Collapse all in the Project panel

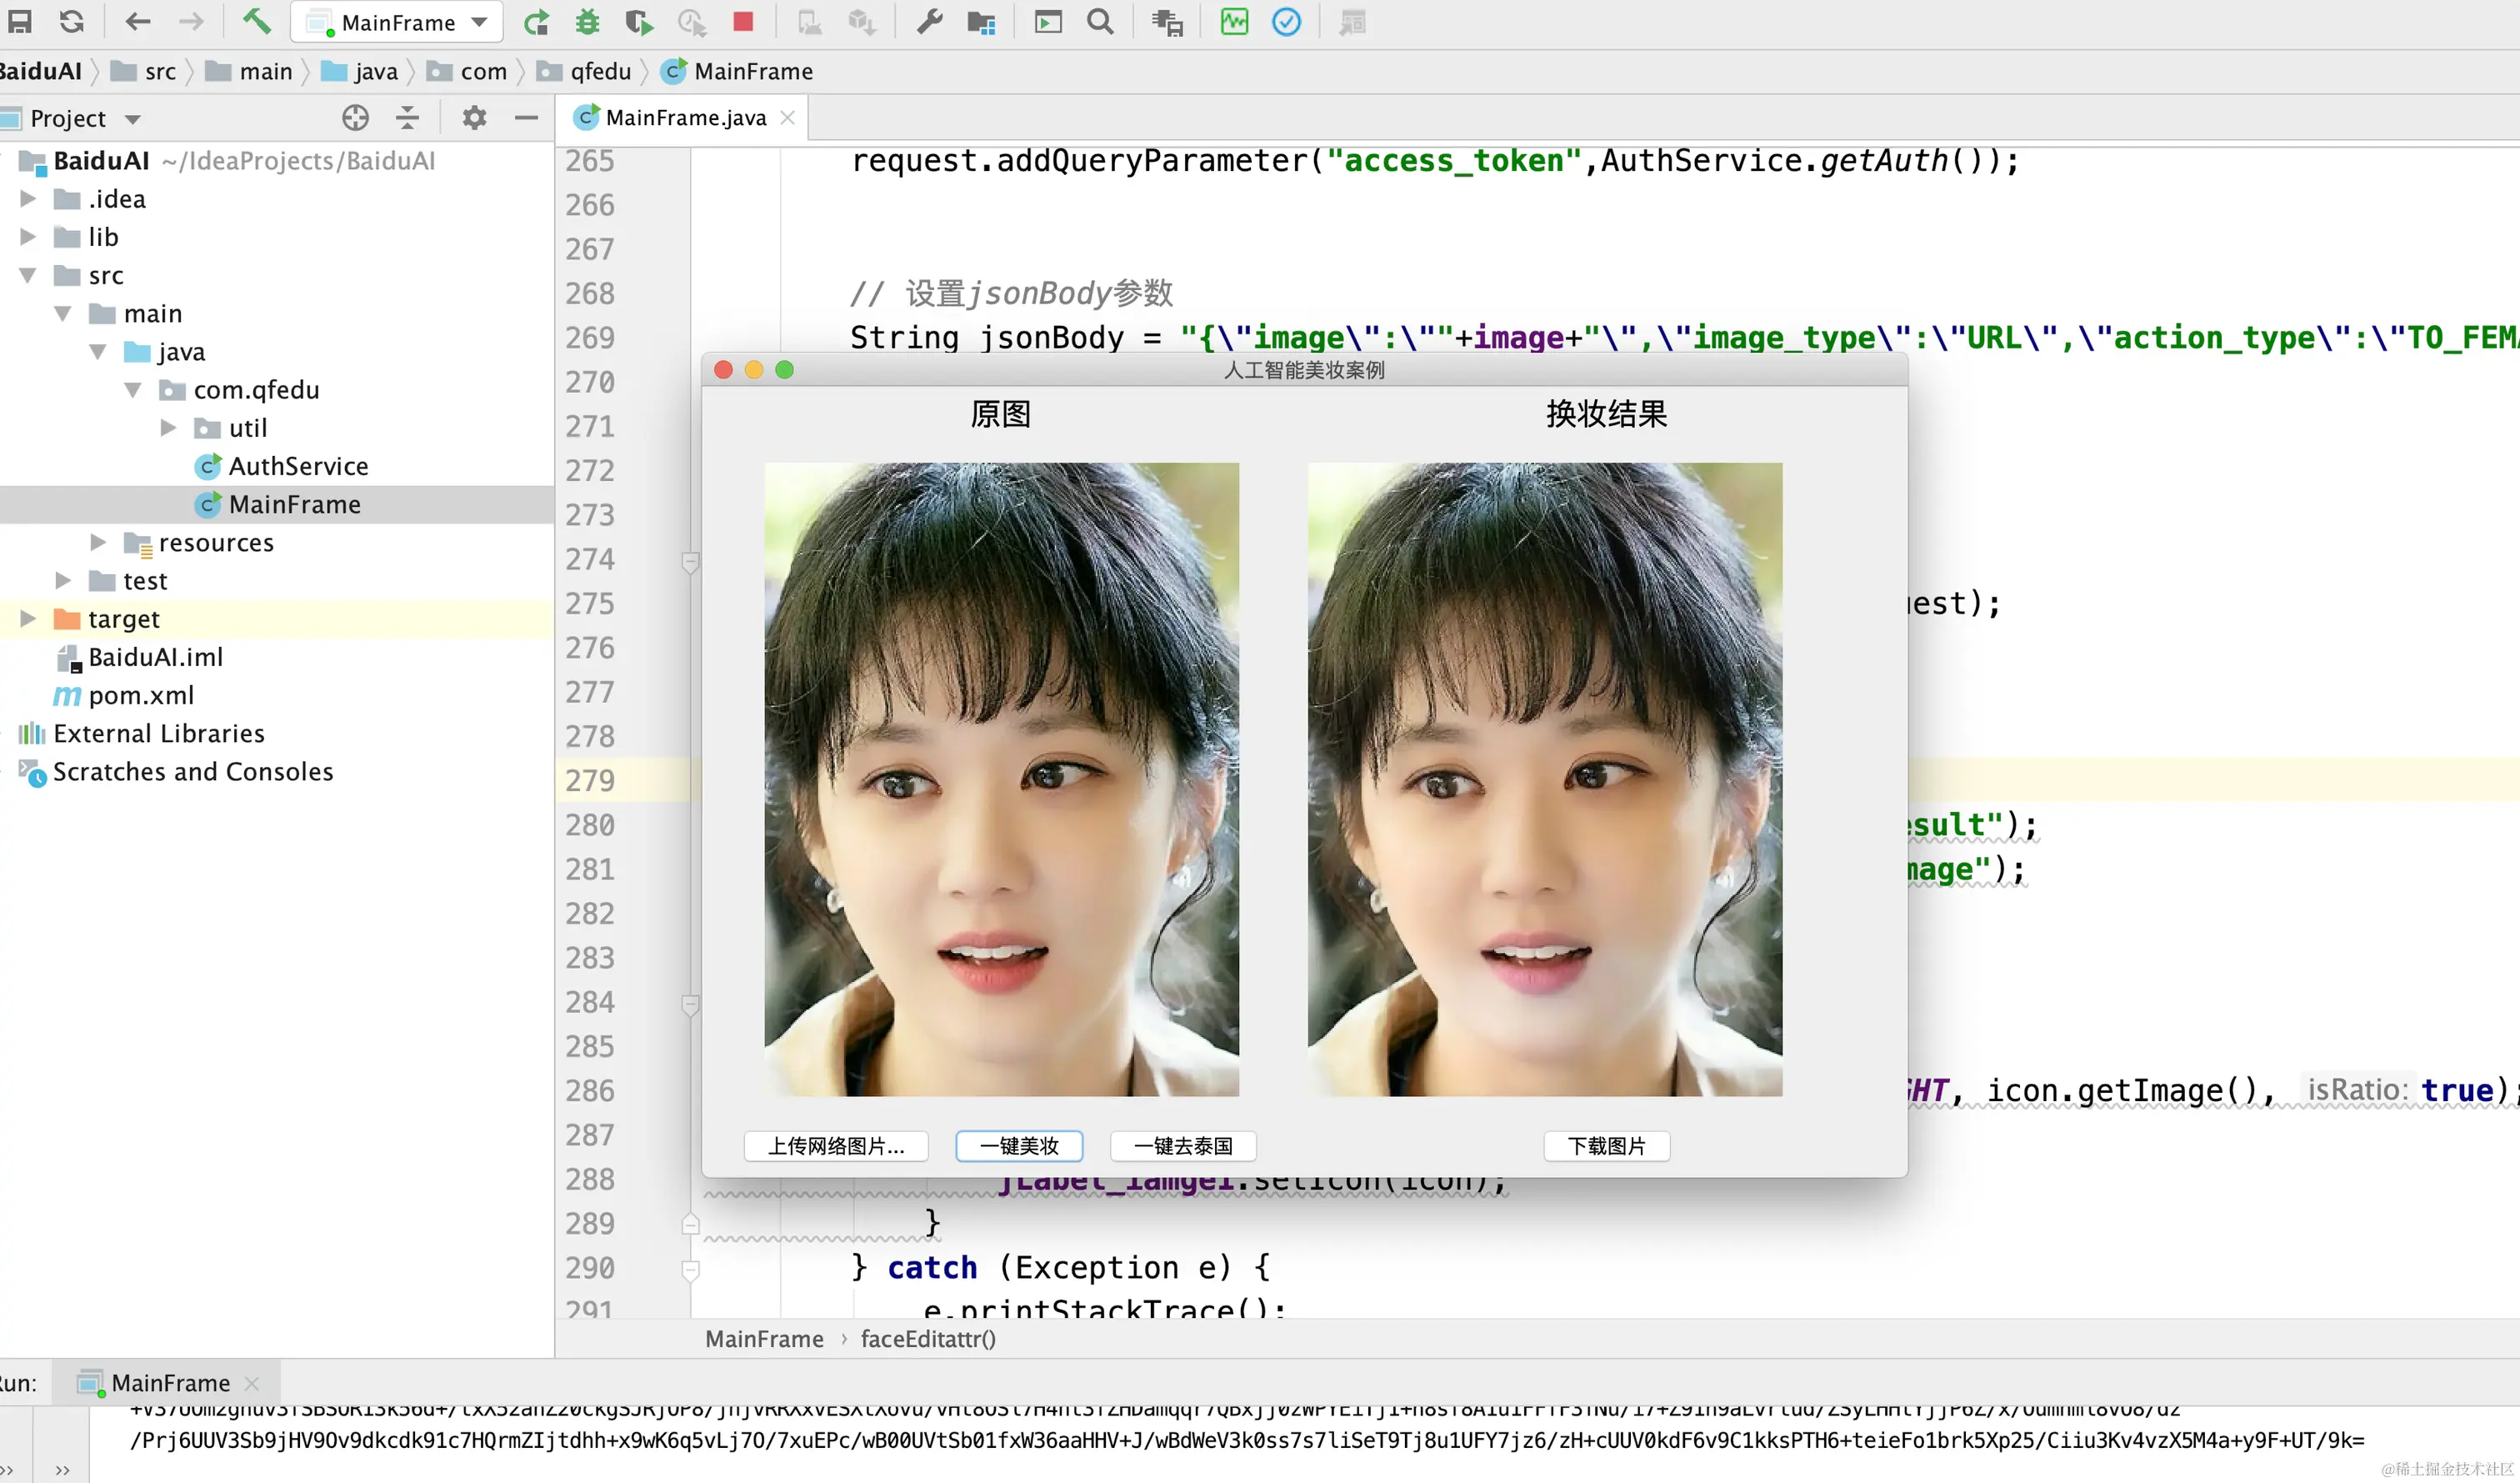coord(407,118)
